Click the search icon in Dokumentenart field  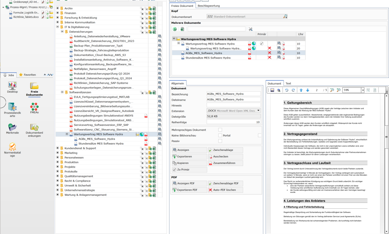[x=285, y=16]
